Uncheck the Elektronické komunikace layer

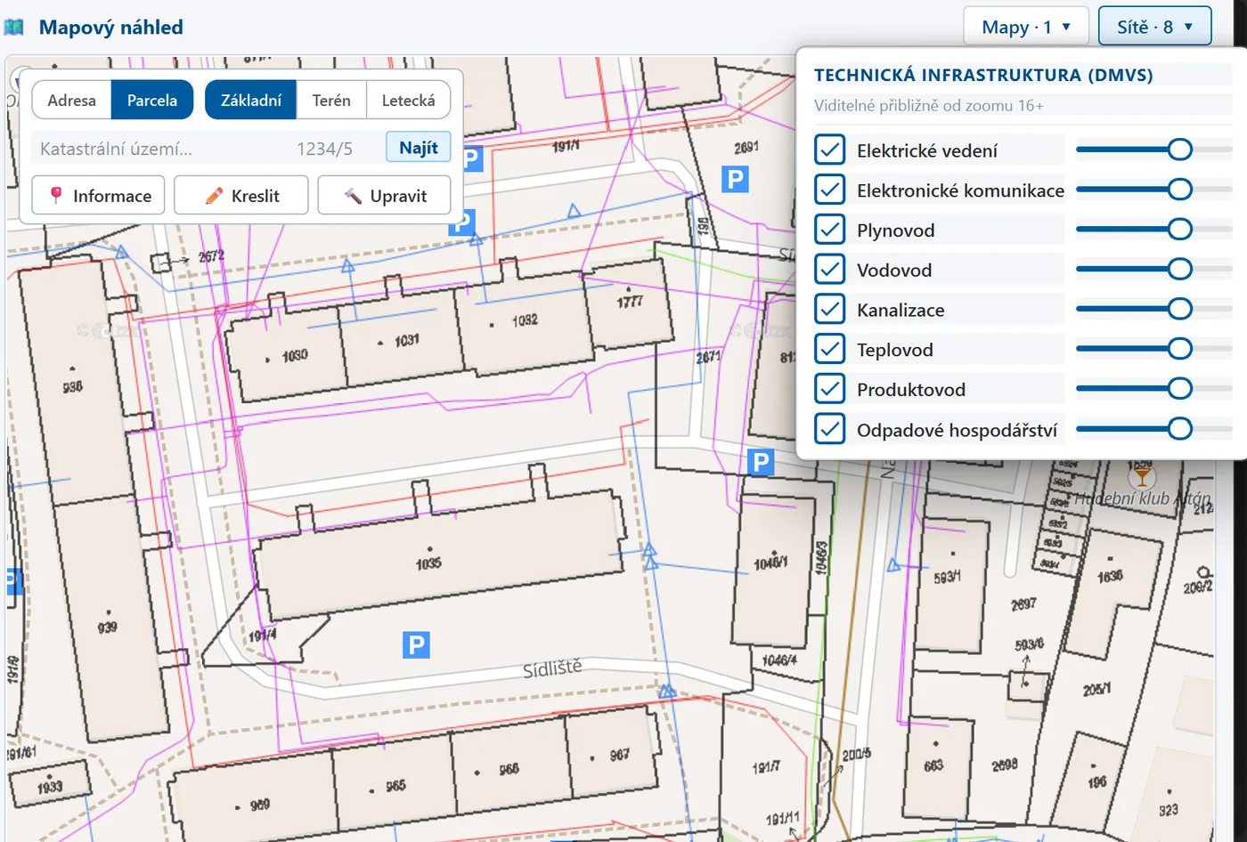click(830, 190)
